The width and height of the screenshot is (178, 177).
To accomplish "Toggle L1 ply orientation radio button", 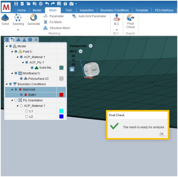I will coord(27,111).
